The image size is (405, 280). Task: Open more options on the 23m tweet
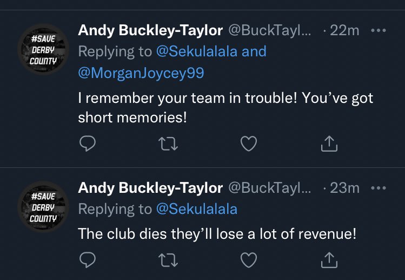point(379,188)
